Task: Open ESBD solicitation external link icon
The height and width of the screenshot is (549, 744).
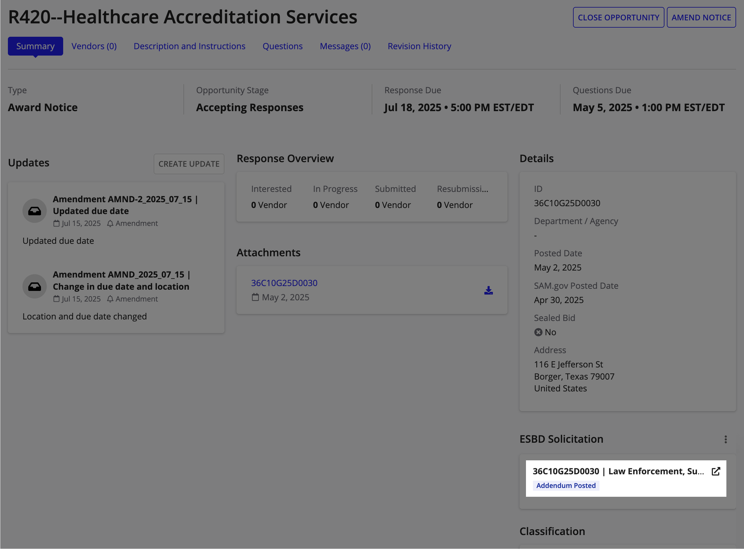Action: coord(716,471)
